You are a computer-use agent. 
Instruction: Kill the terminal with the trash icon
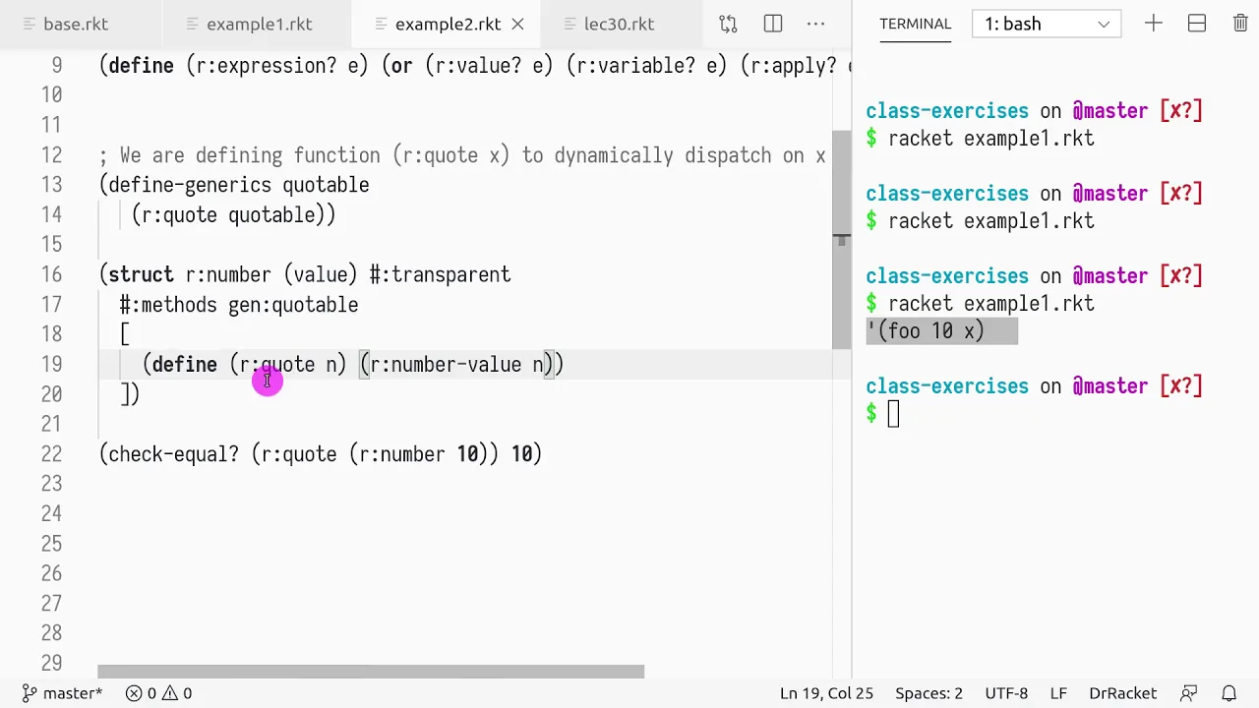(x=1240, y=24)
